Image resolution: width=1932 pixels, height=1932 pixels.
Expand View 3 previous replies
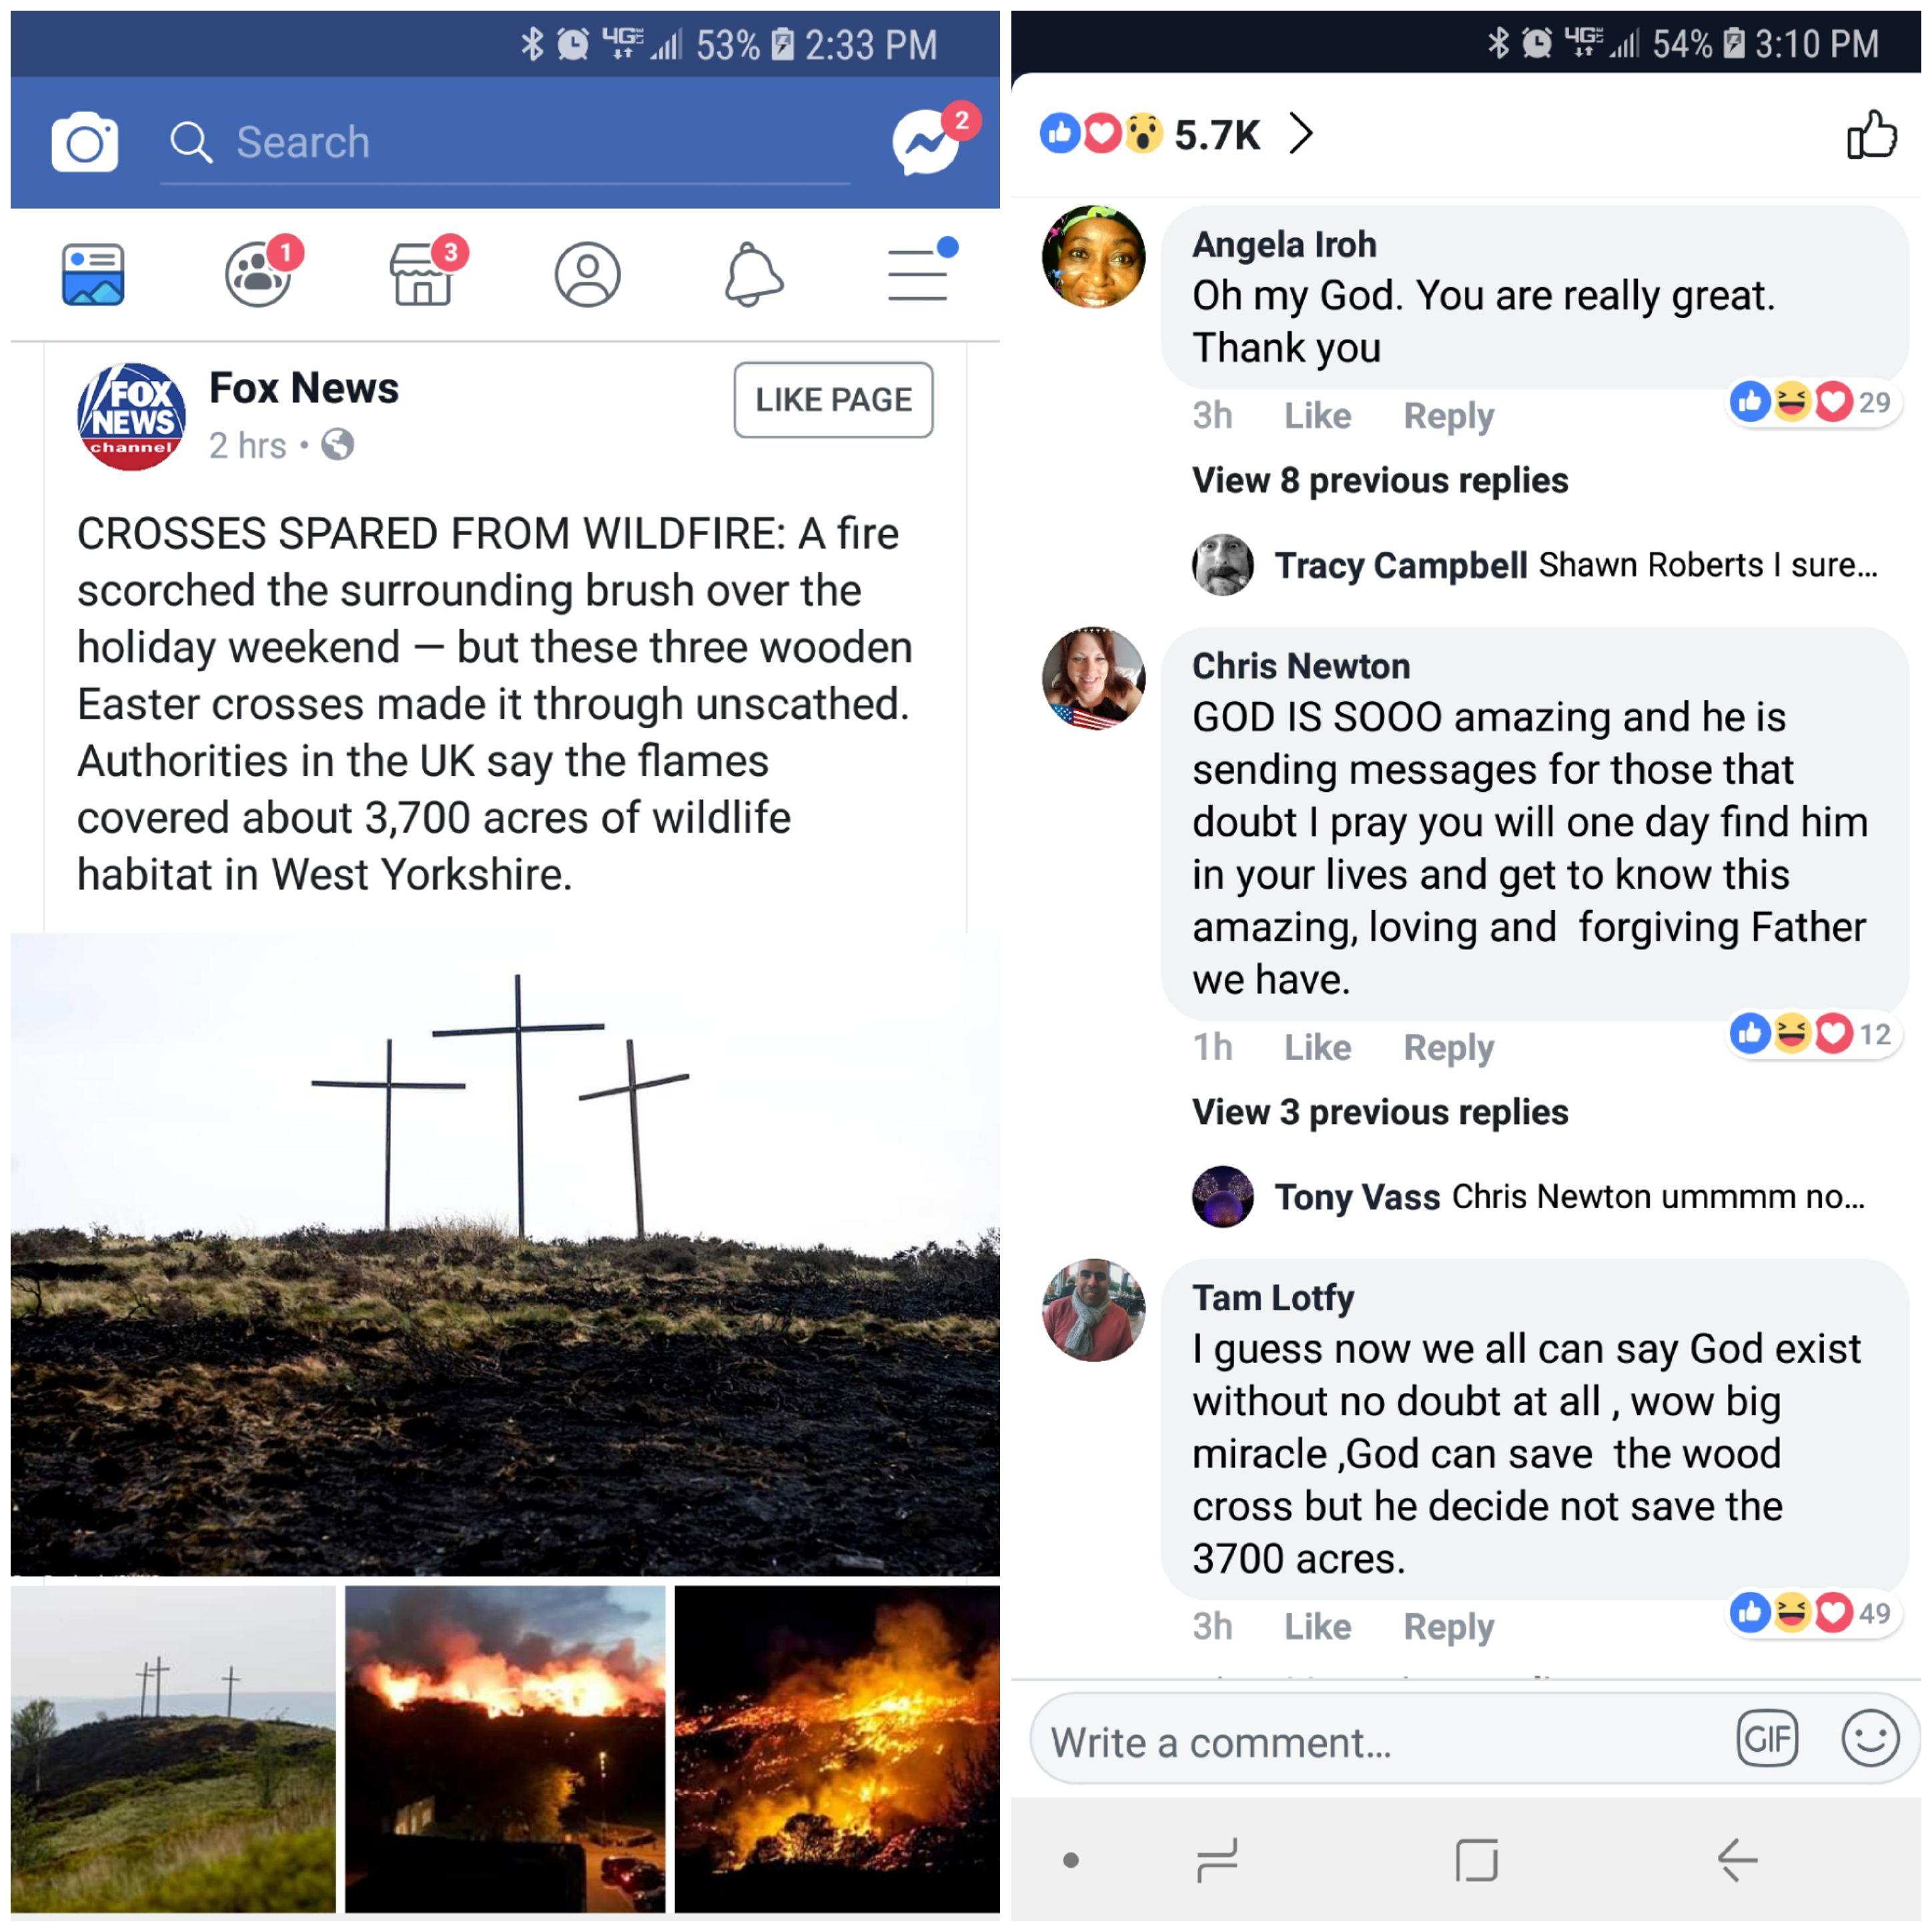tap(1380, 1112)
